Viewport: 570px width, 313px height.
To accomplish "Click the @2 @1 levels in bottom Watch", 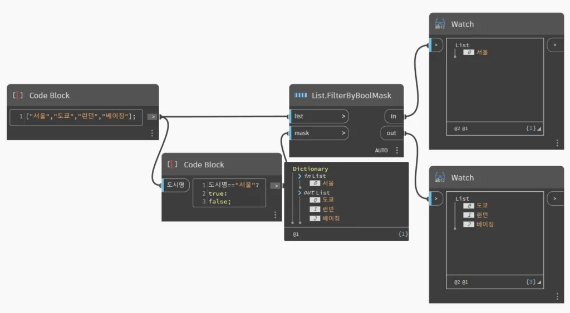I will click(x=461, y=282).
